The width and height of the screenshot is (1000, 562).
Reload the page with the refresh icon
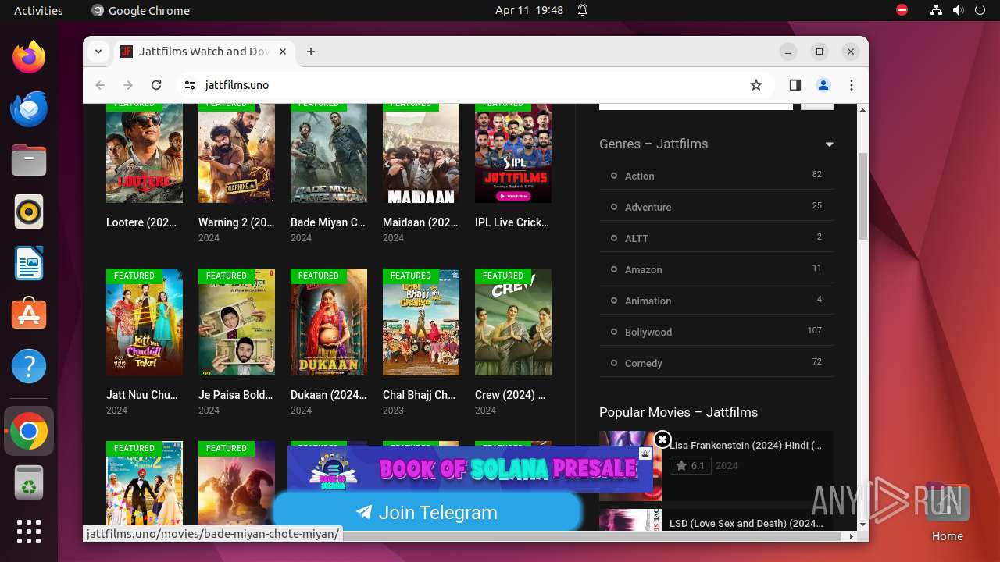(x=156, y=85)
